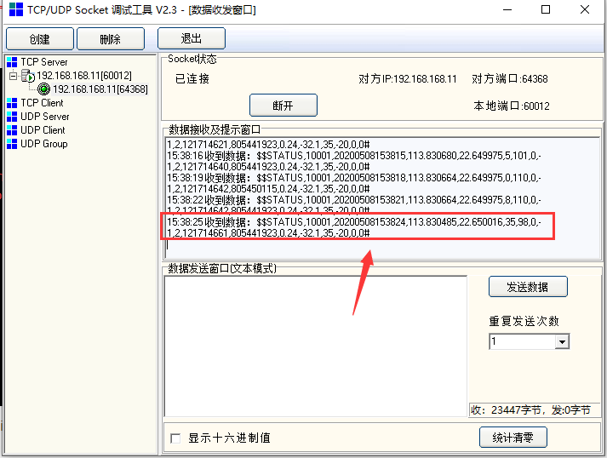Image resolution: width=607 pixels, height=458 pixels.
Task: Click the 删除 button
Action: 111,38
